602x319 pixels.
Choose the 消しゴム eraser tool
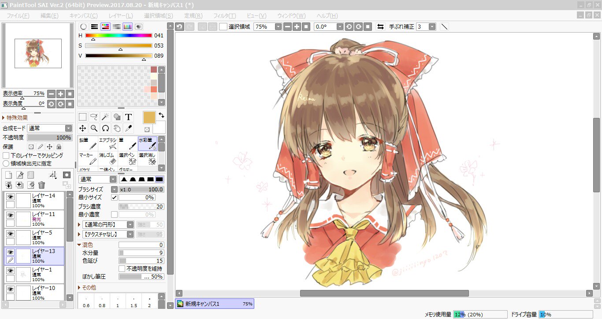pos(108,158)
